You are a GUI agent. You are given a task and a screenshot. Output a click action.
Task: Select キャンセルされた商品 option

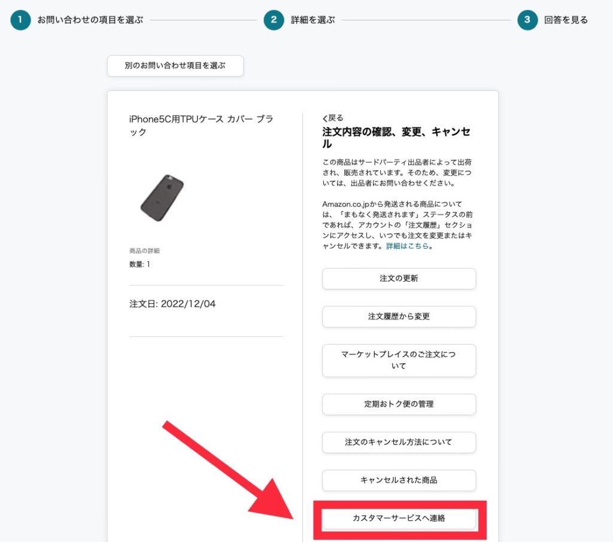pos(399,480)
